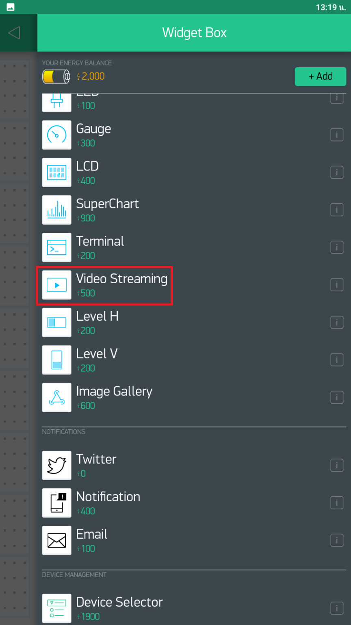Tap the Email envelope icon

click(57, 540)
